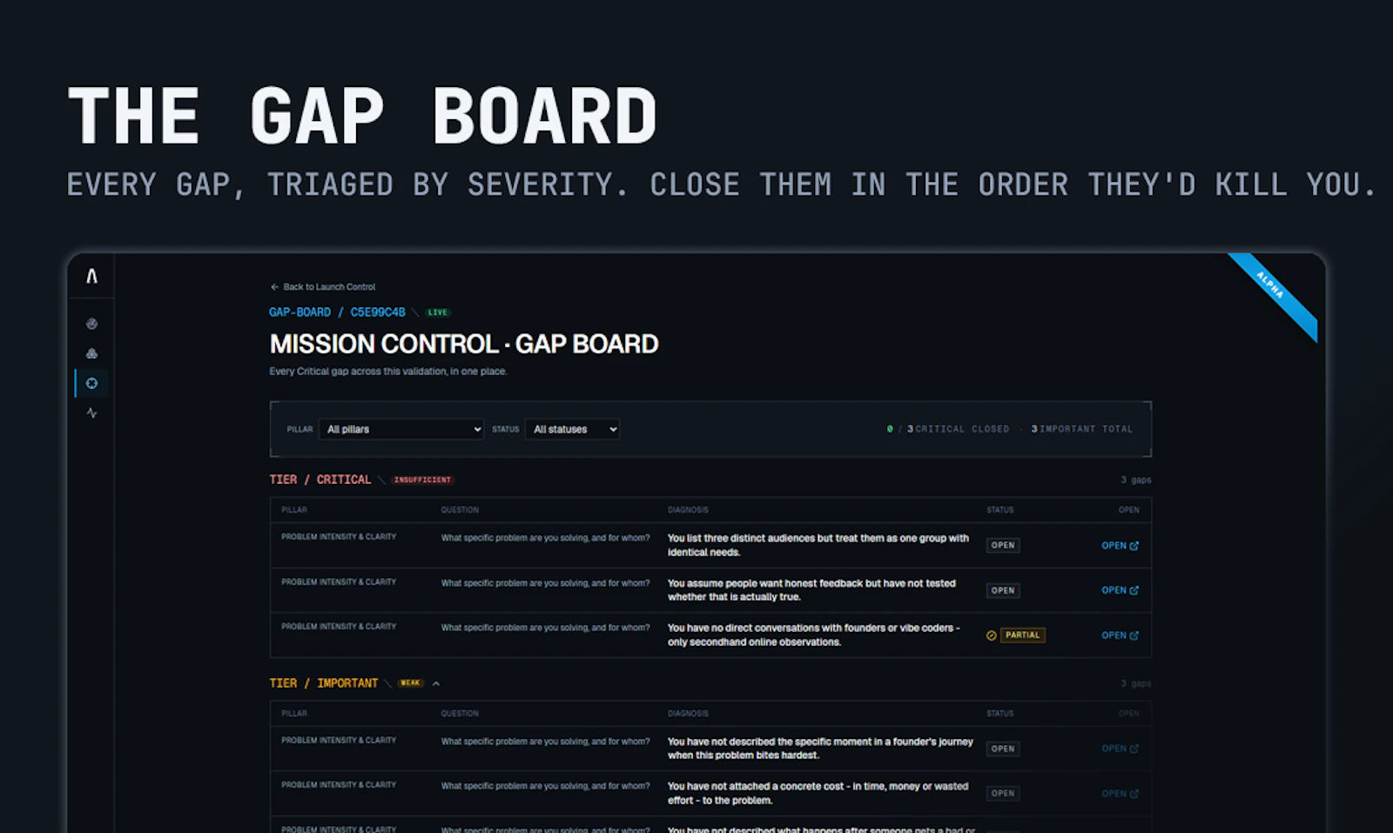Click DIAGNOSIS column header in Important table
1393x833 pixels.
click(688, 714)
